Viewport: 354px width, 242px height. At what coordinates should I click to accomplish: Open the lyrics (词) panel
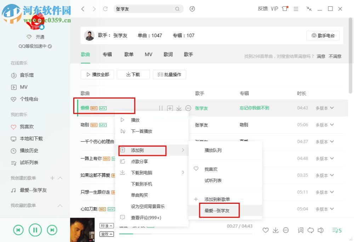pos(300,230)
